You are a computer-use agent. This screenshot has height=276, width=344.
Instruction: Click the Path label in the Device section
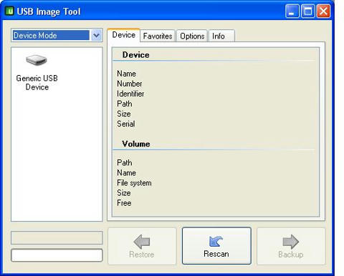(x=125, y=104)
